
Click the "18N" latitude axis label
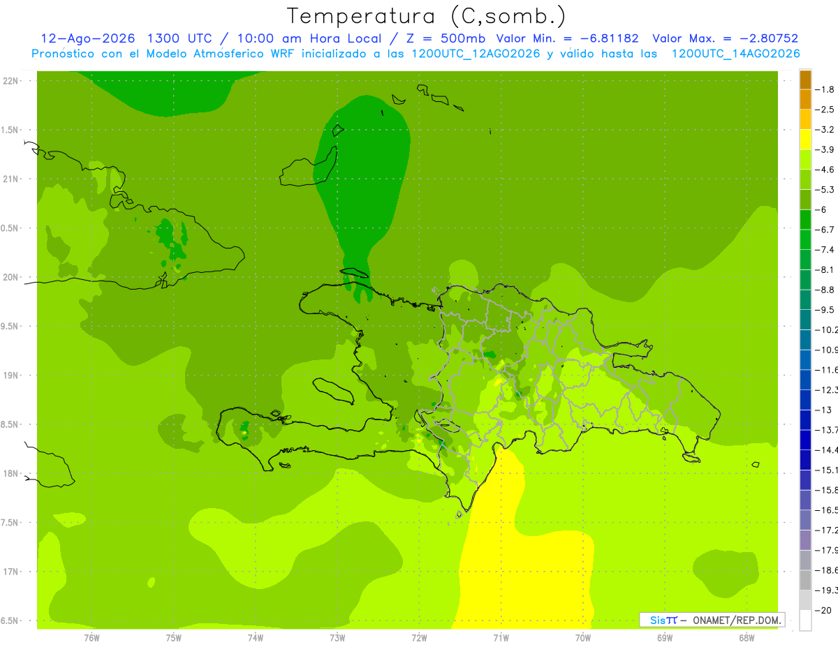11,474
